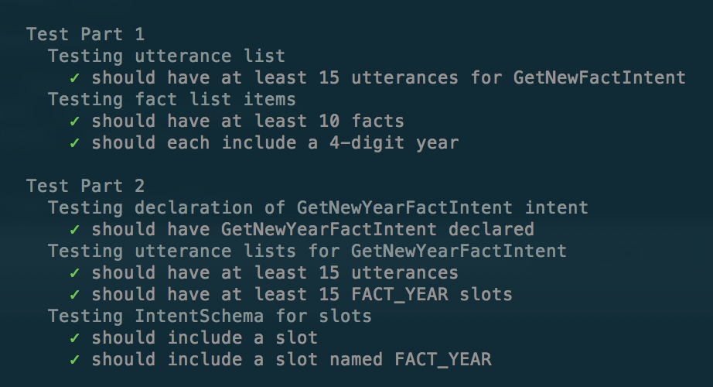Click the checkmark before the '4-digit year' test
713x387 pixels.
click(74, 142)
